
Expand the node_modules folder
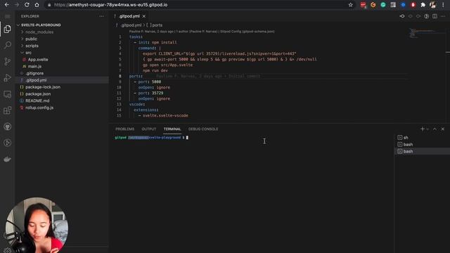click(63, 32)
